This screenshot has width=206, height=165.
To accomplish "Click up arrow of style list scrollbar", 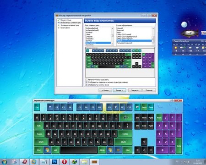I will click(x=153, y=28).
